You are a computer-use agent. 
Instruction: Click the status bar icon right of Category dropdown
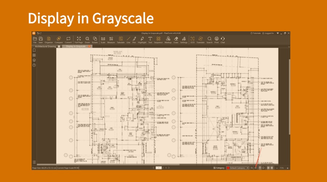(x=252, y=168)
